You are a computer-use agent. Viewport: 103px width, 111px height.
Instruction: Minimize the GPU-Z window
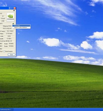tap(10, 8)
